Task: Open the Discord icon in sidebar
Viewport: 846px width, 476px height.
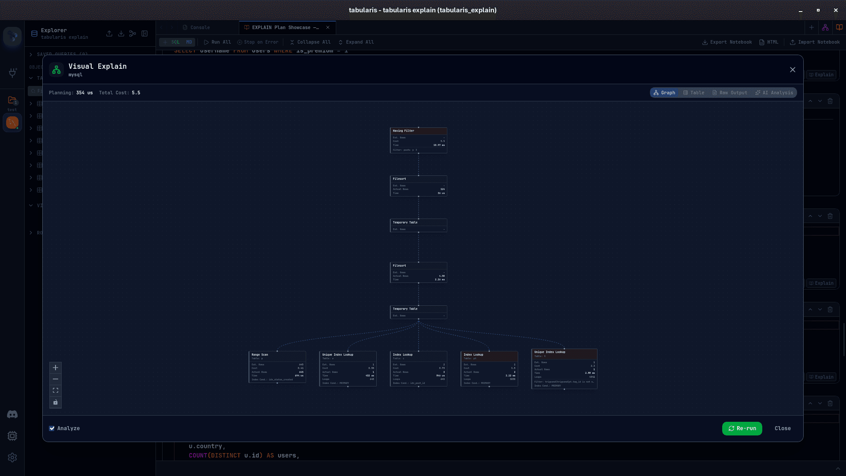Action: point(12,414)
